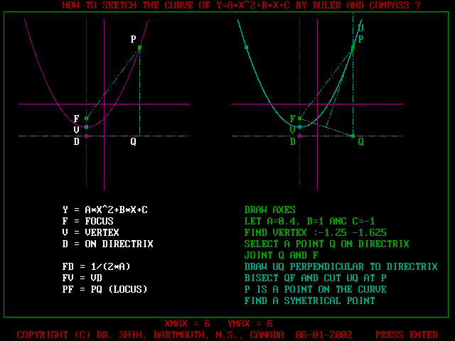455x341 pixels.
Task: Click the U label on right graph
Action: (360, 28)
